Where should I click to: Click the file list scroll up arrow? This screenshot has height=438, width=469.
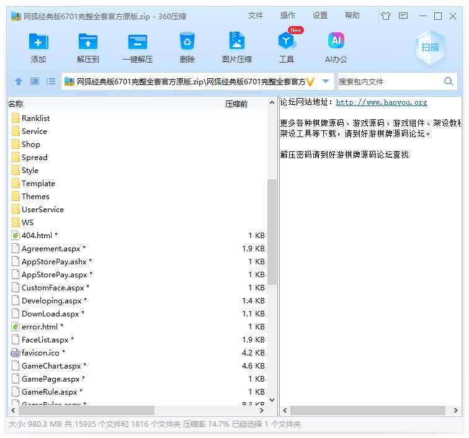click(x=272, y=102)
